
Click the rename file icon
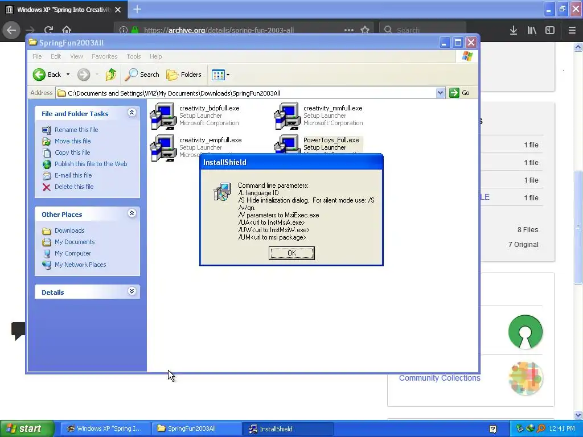point(47,130)
